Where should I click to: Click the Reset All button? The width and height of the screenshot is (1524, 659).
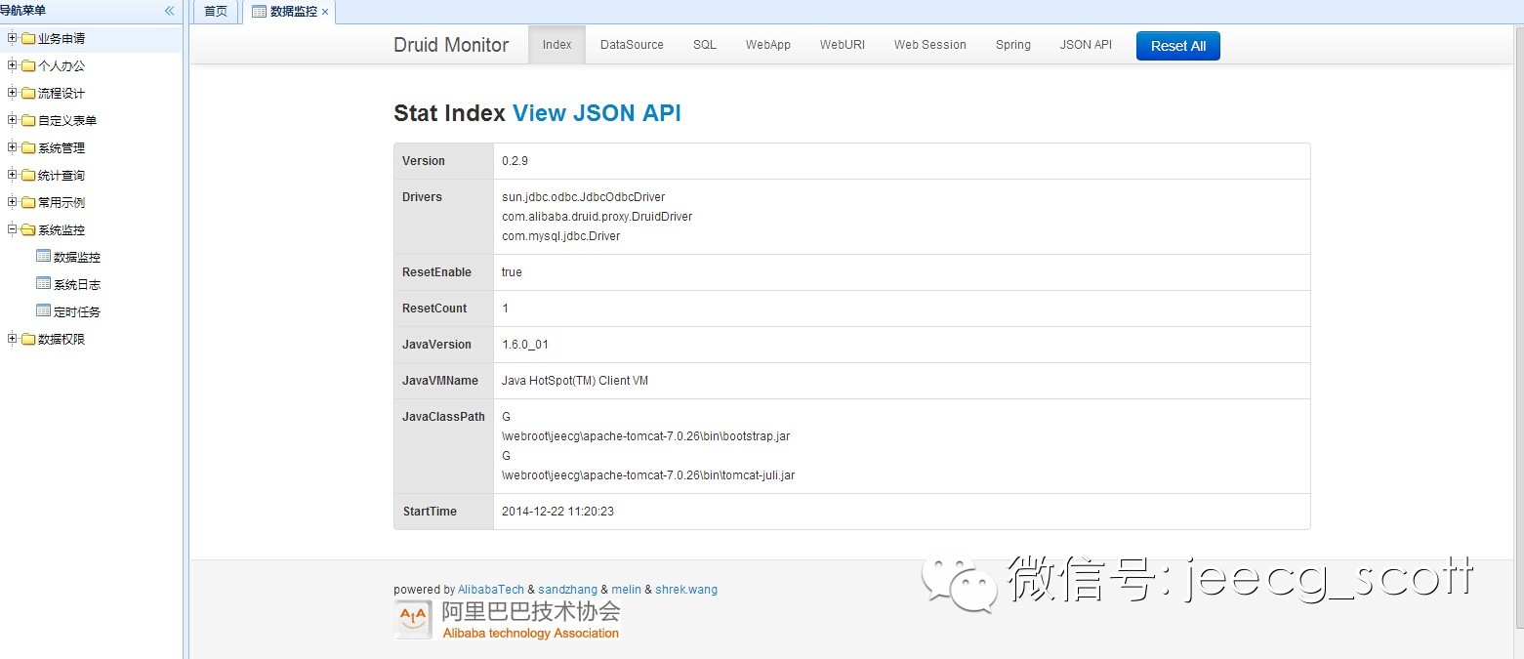click(x=1178, y=46)
